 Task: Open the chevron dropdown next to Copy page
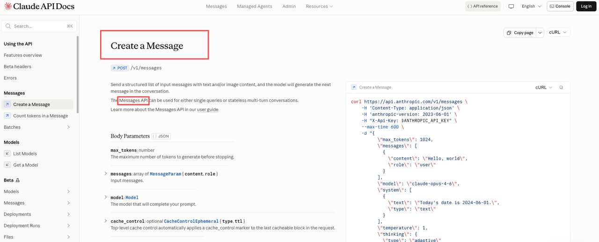540,33
